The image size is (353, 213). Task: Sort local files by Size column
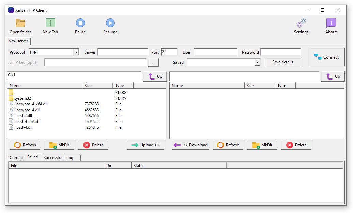tap(97, 86)
